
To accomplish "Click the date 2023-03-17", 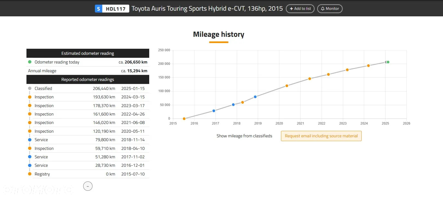I will tap(133, 105).
